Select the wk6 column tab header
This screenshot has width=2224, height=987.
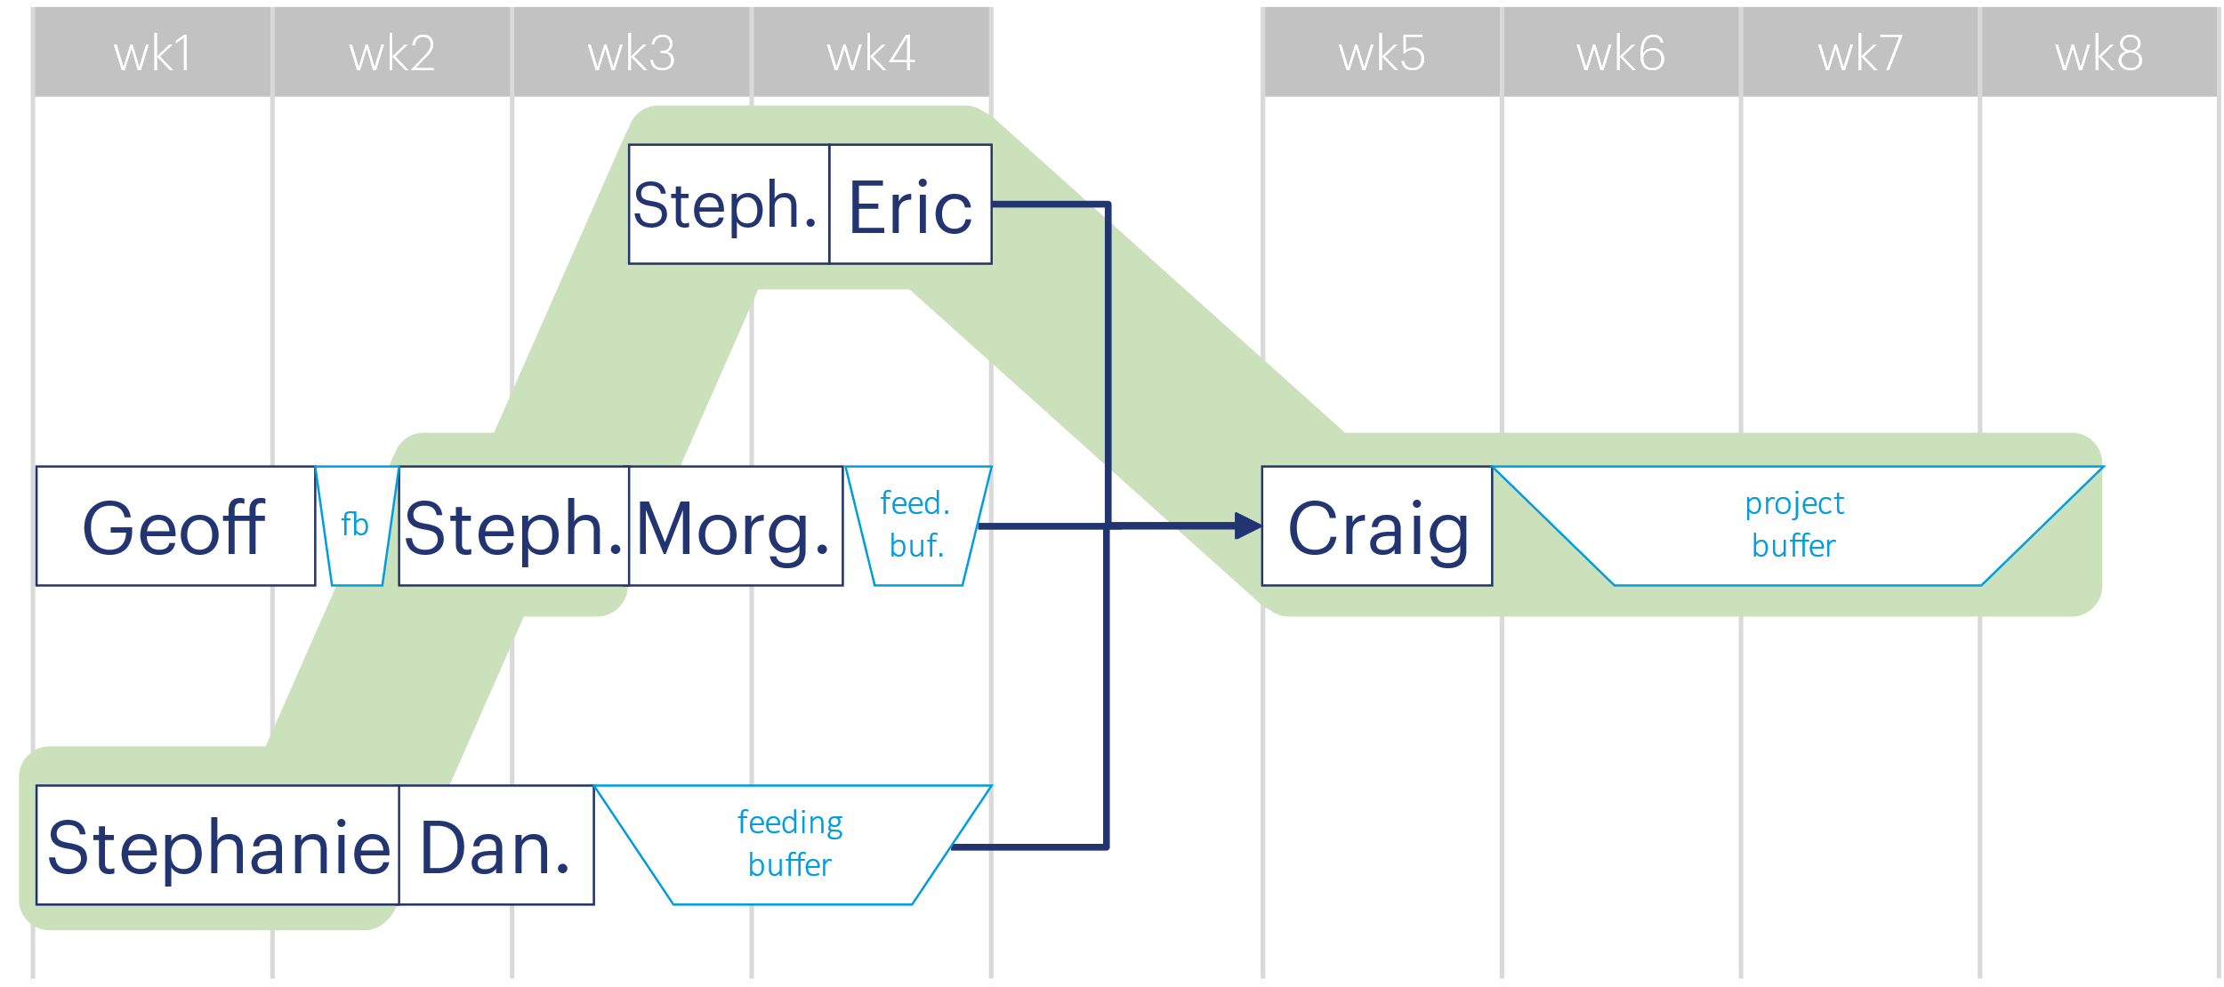(1603, 43)
